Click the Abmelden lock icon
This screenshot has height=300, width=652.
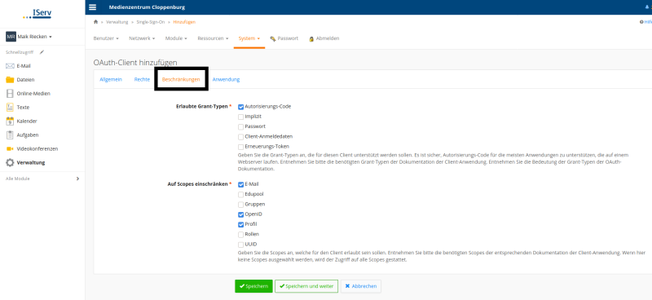click(311, 38)
